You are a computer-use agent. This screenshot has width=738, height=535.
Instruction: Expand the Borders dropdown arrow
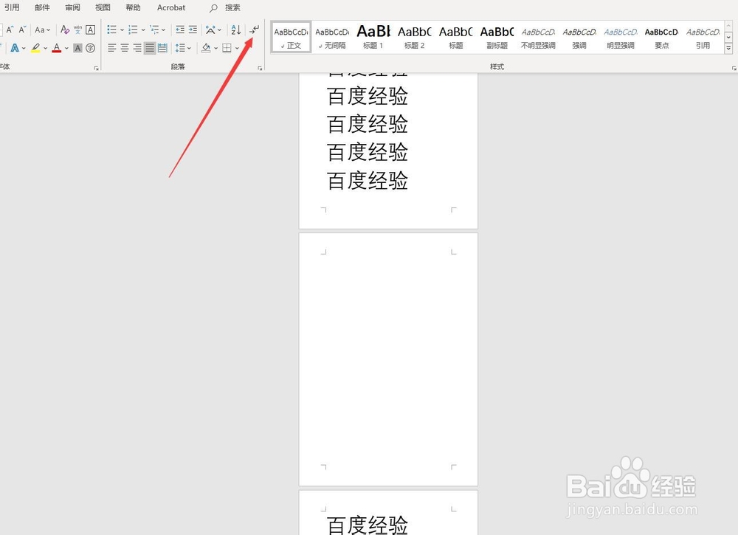point(237,48)
